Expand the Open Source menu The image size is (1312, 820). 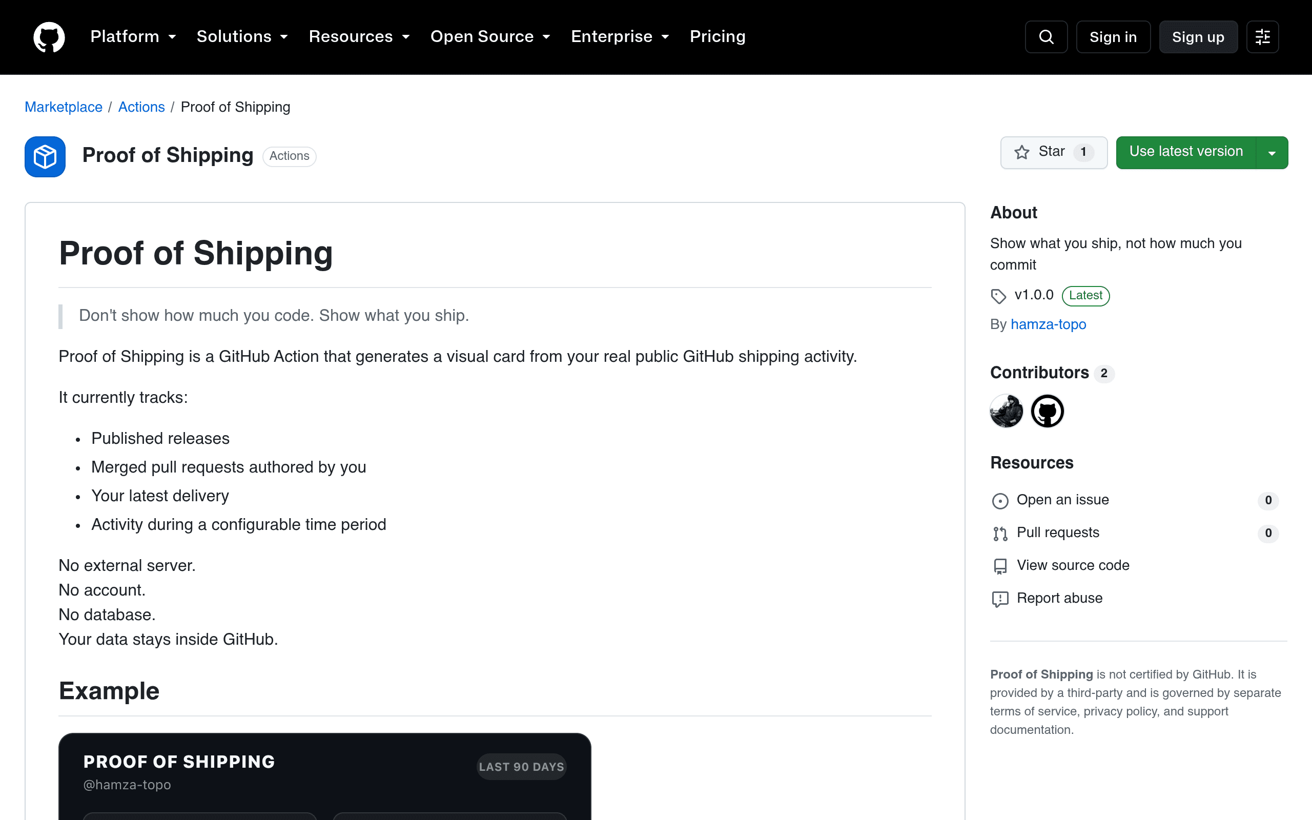click(x=490, y=37)
